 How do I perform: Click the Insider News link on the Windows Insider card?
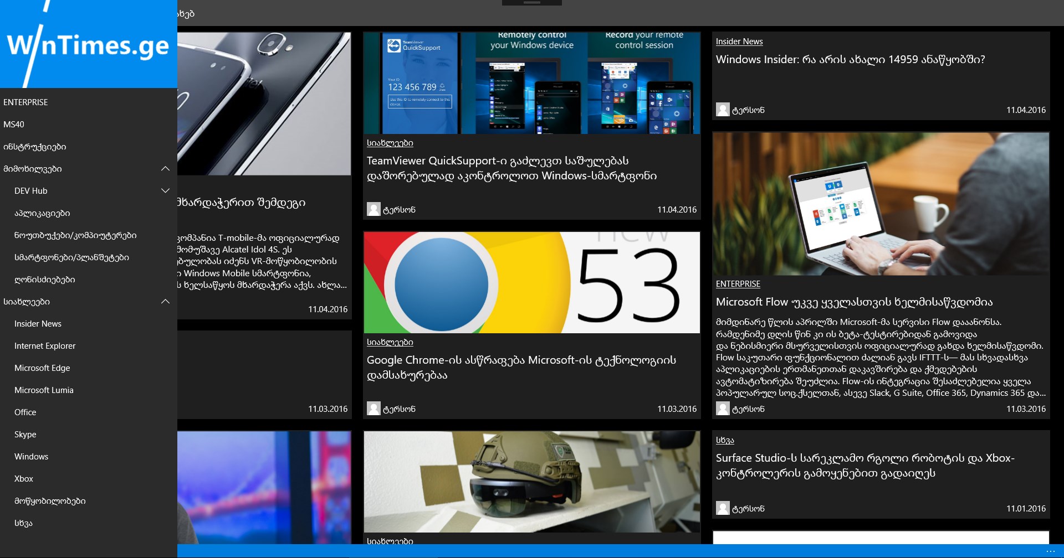point(739,42)
